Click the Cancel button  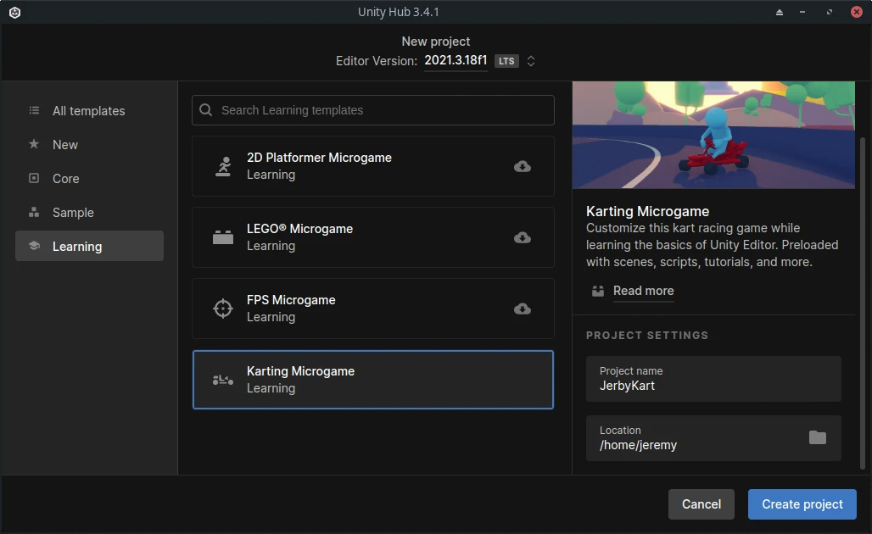(702, 504)
